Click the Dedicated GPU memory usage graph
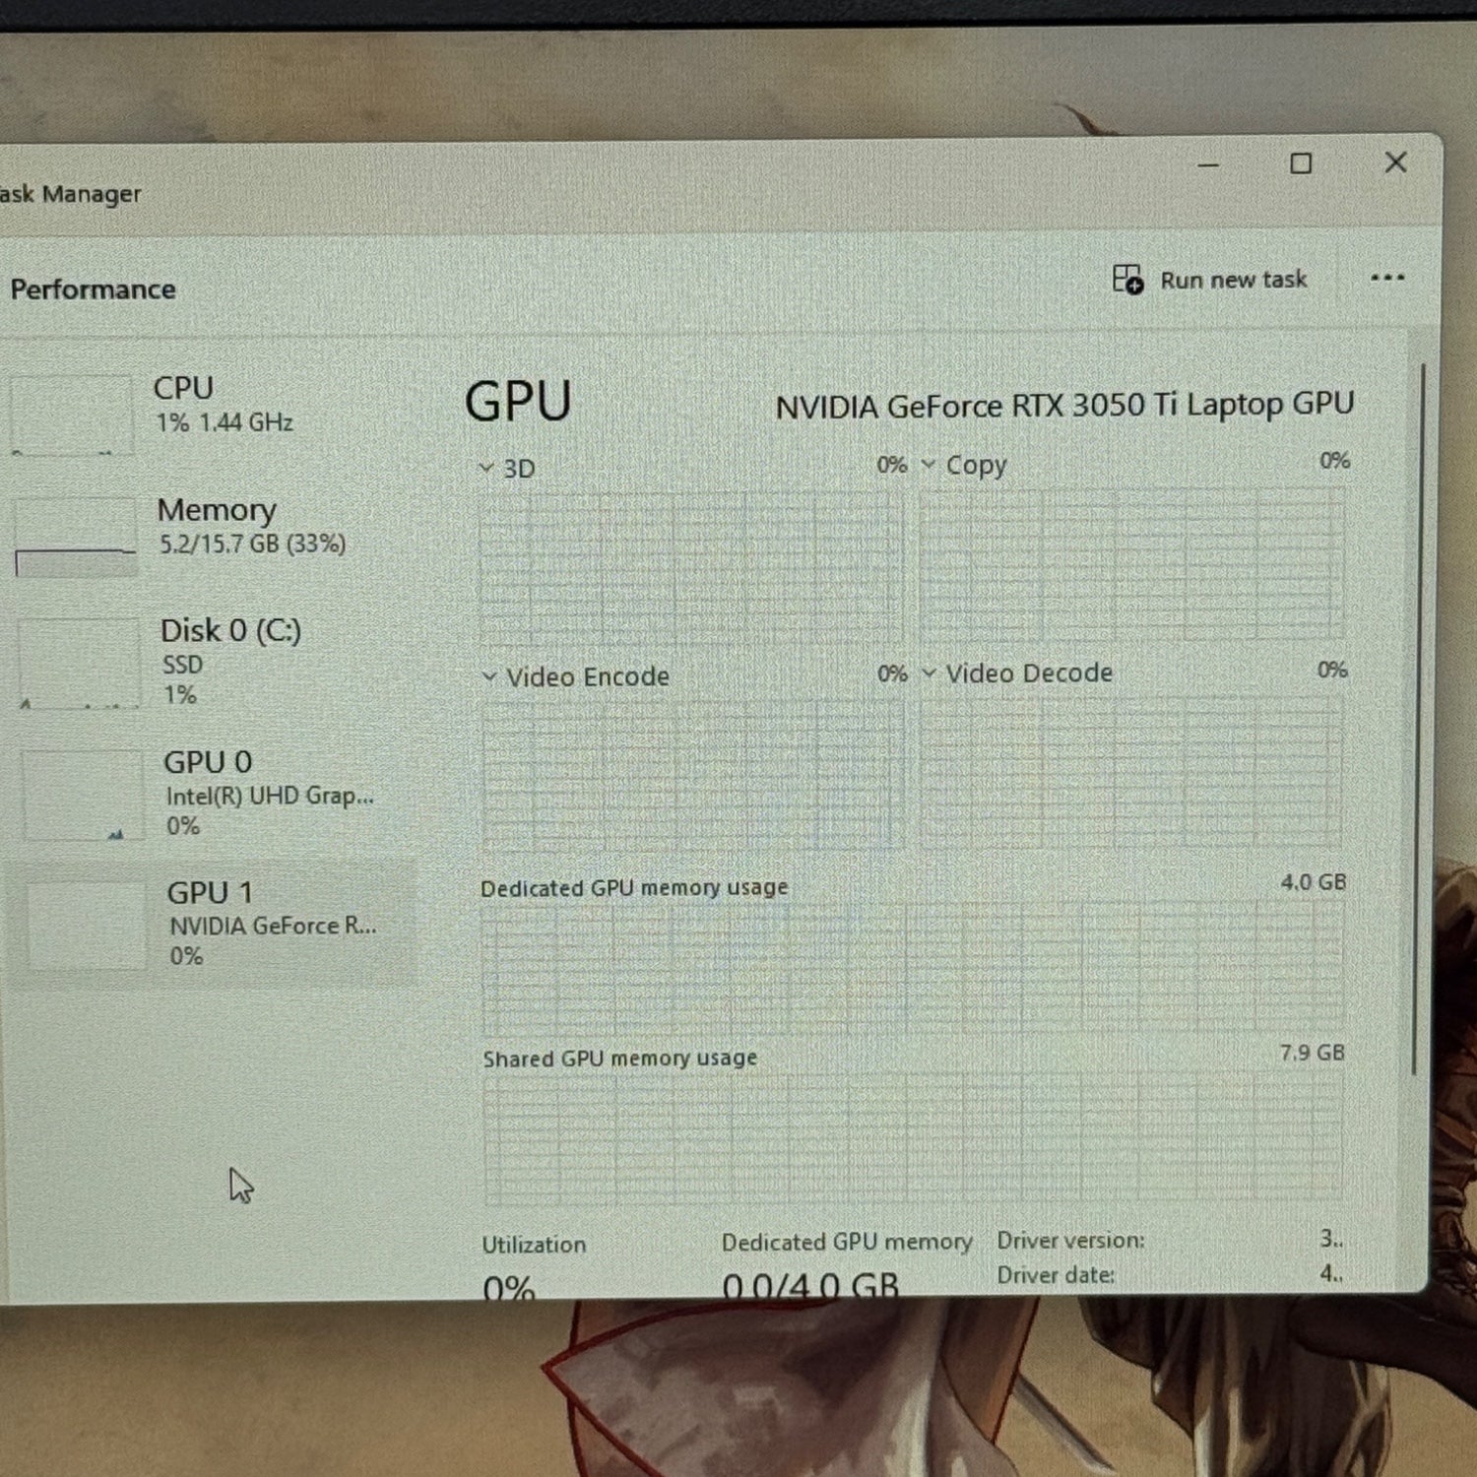Screen dimensions: 1477x1477 click(913, 965)
